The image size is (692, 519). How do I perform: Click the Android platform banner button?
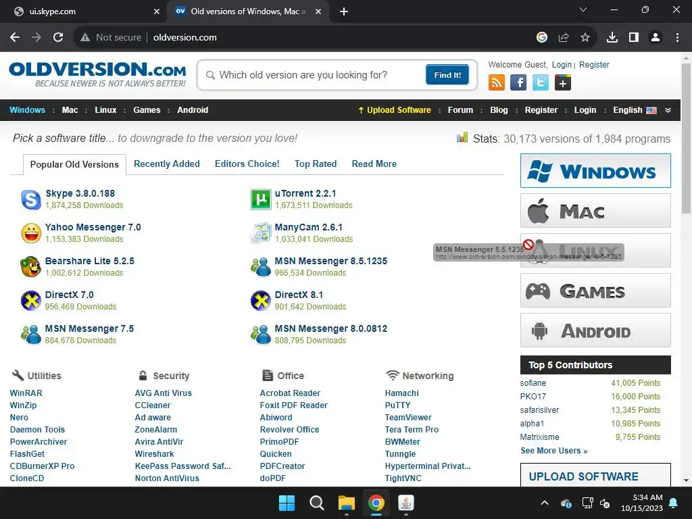pos(595,330)
